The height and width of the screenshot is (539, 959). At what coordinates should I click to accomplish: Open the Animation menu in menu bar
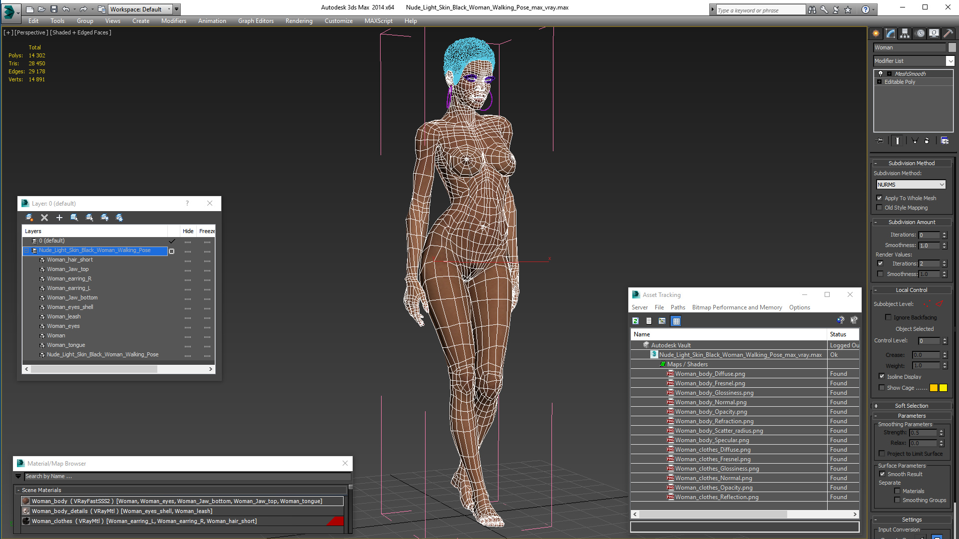click(x=211, y=20)
